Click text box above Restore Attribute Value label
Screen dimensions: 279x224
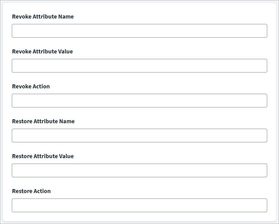139,135
